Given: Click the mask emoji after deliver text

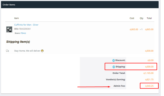Looking at the screenshot, I should (42, 51).
